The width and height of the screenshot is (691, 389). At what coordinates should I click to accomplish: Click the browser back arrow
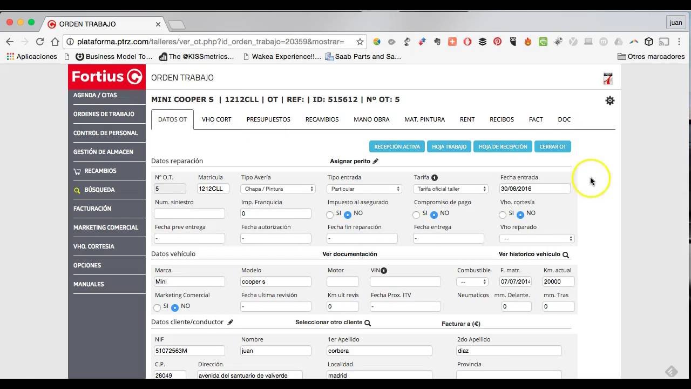point(10,42)
